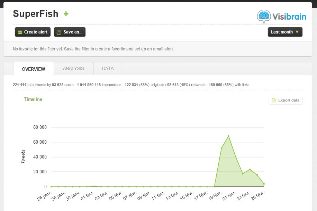Select the first data point at 26 janv.
Image resolution: width=317 pixels, height=211 pixels.
tap(51, 186)
